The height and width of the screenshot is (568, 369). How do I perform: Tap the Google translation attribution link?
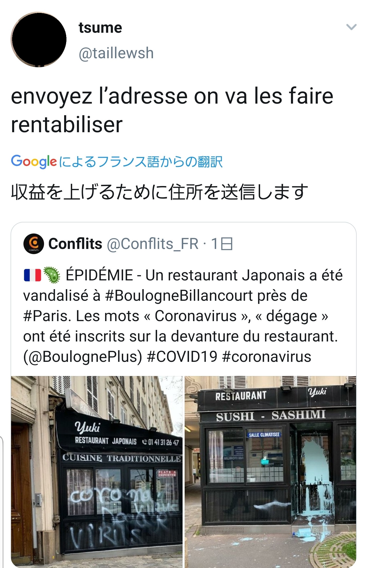(117, 162)
